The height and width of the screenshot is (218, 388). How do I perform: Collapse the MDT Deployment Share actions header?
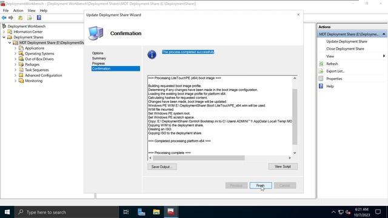pos(384,34)
